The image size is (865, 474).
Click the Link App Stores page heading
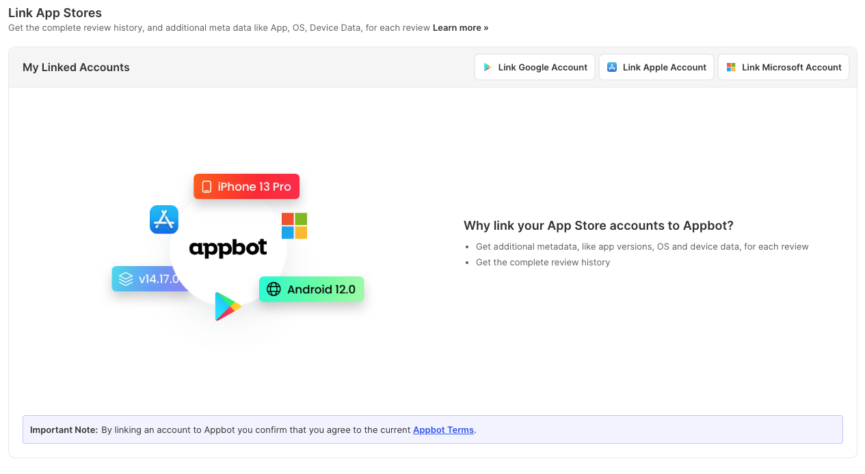[x=55, y=12]
